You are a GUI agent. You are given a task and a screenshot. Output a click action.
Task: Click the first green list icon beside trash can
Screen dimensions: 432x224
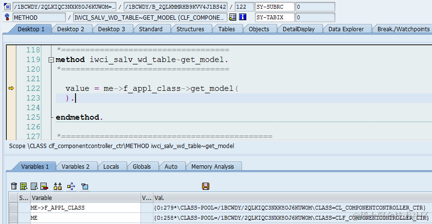point(24,187)
